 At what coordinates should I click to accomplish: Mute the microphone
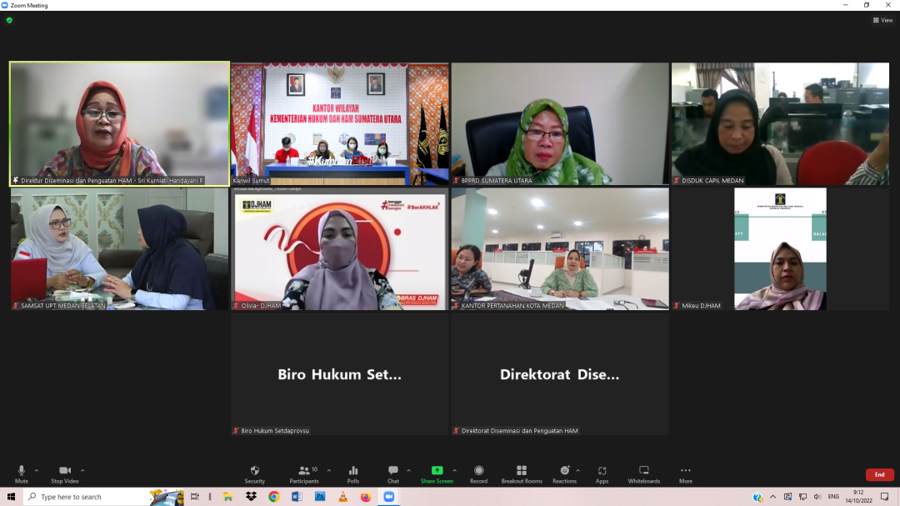(21, 473)
